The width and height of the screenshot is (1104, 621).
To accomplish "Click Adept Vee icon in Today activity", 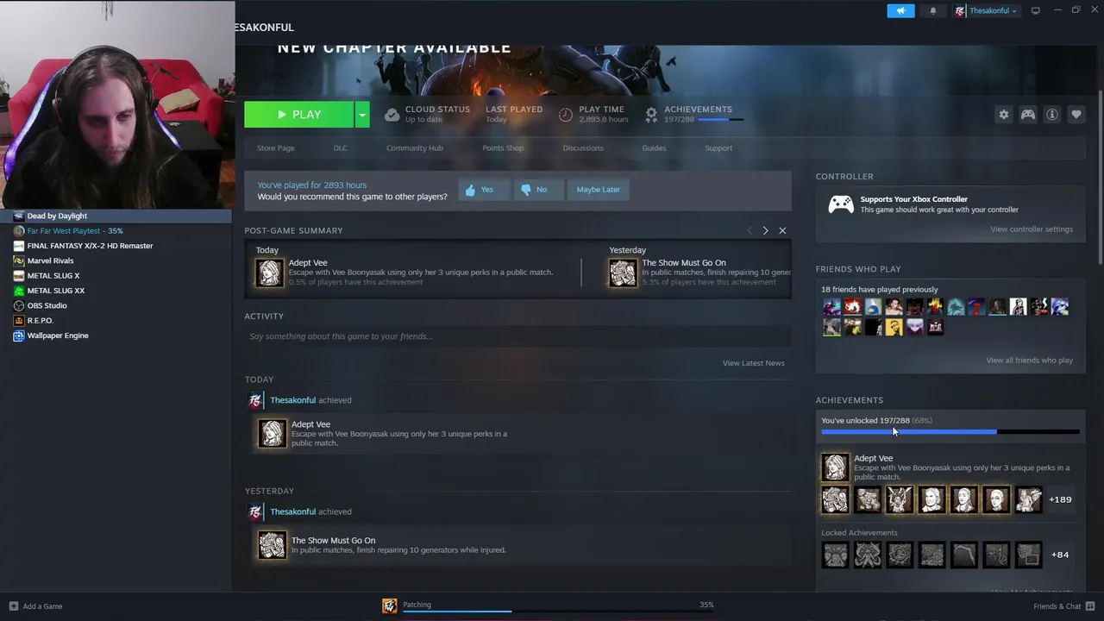I will 273,433.
